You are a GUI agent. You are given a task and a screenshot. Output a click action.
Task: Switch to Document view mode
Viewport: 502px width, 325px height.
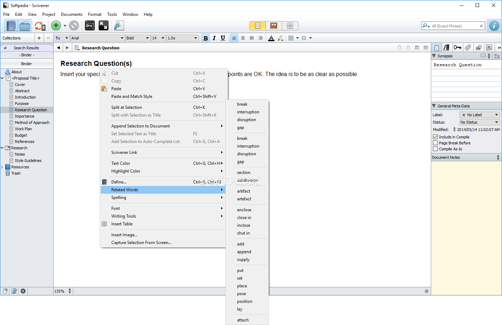click(x=258, y=26)
